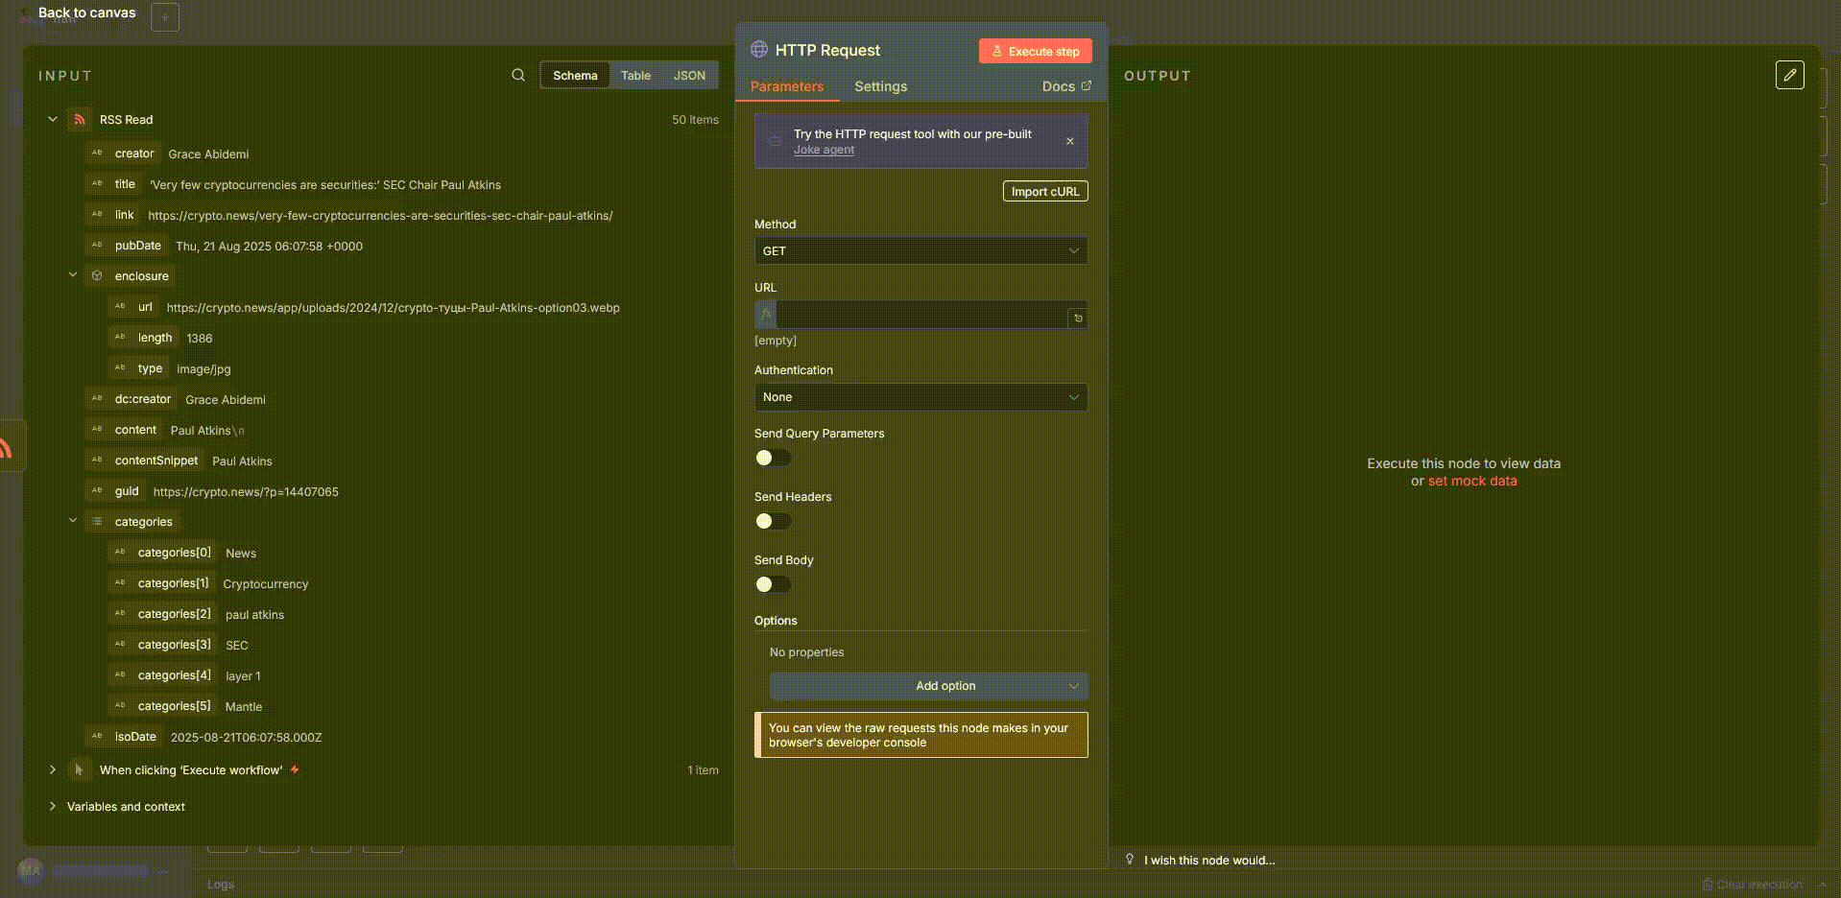Click the edit output pencil icon
Viewport: 1841px width, 898px height.
point(1789,75)
